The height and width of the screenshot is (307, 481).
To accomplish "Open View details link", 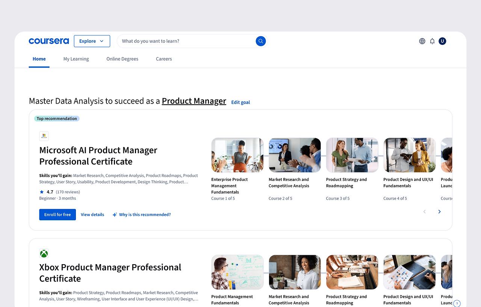I will click(92, 215).
